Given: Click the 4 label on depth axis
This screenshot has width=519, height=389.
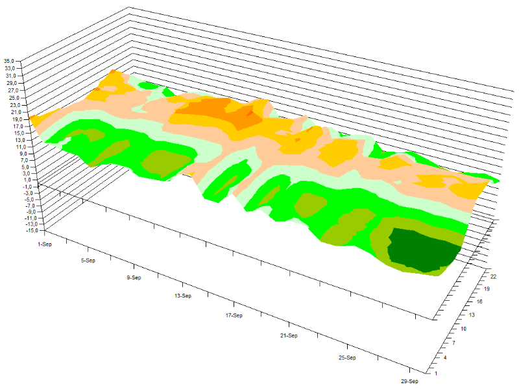Looking at the screenshot, I should pyautogui.click(x=446, y=358).
